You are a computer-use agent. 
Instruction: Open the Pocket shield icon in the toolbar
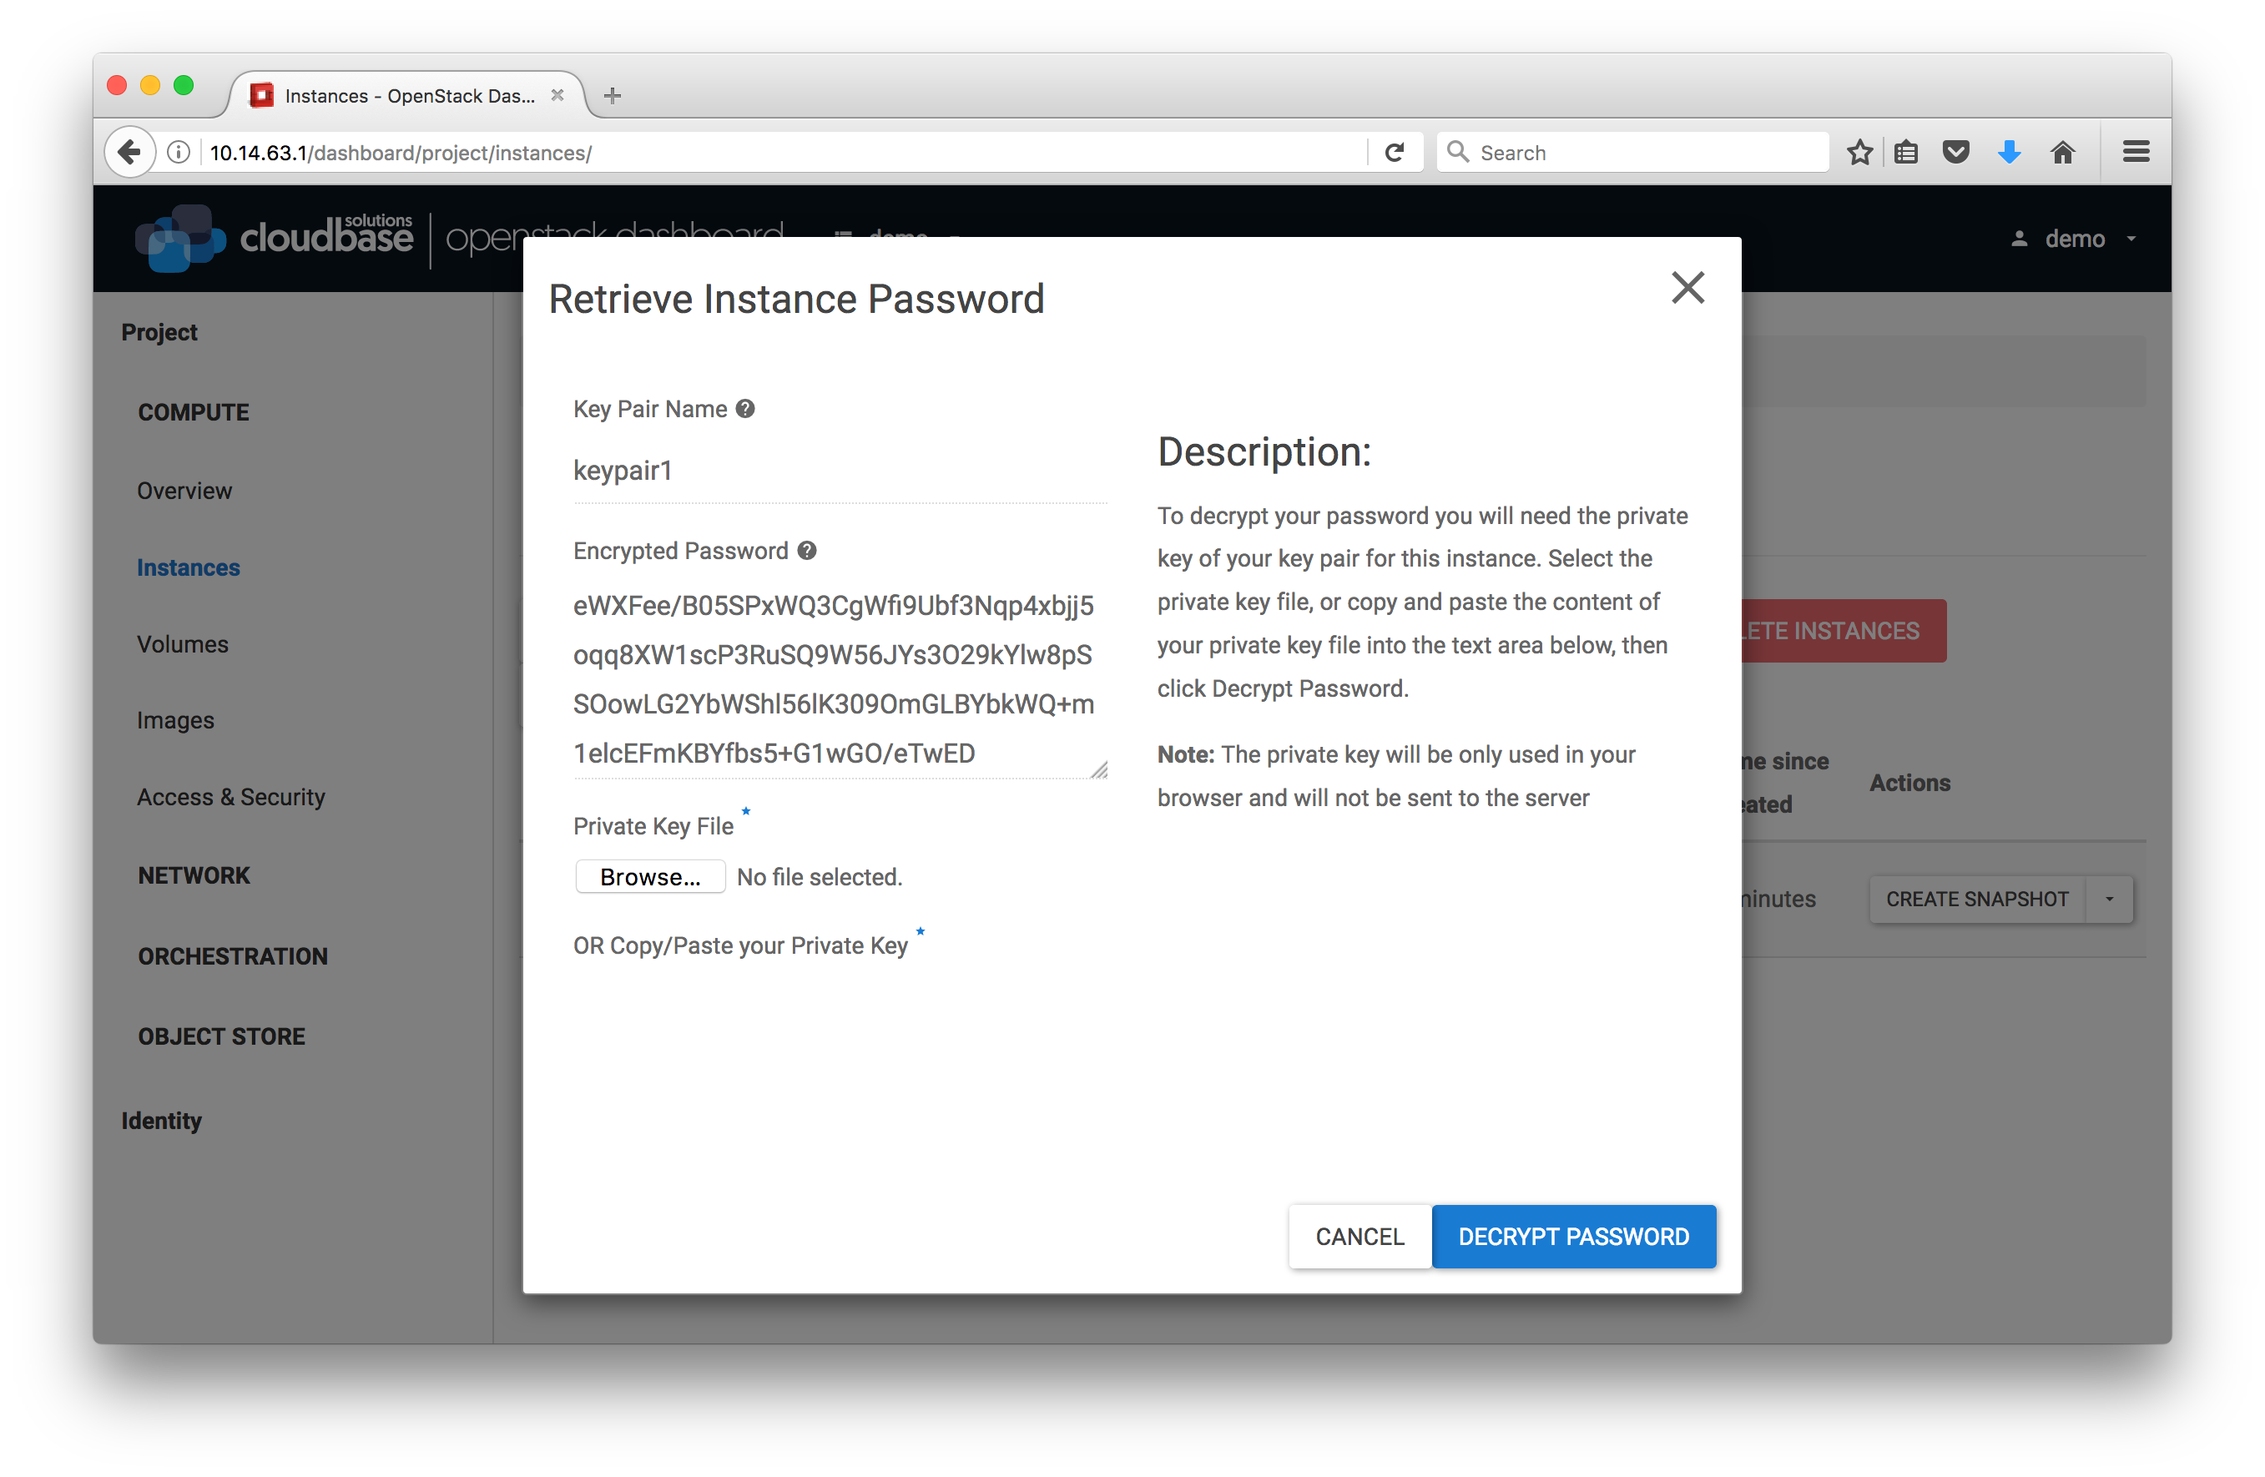click(1955, 152)
